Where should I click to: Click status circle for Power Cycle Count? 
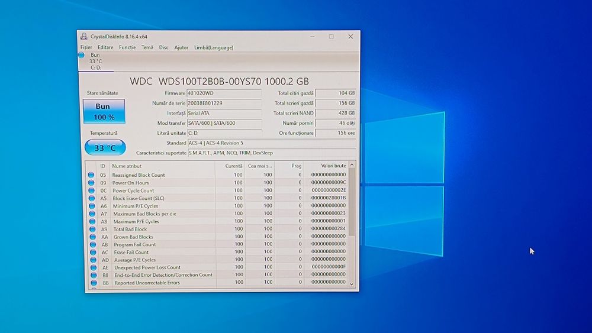(x=91, y=190)
